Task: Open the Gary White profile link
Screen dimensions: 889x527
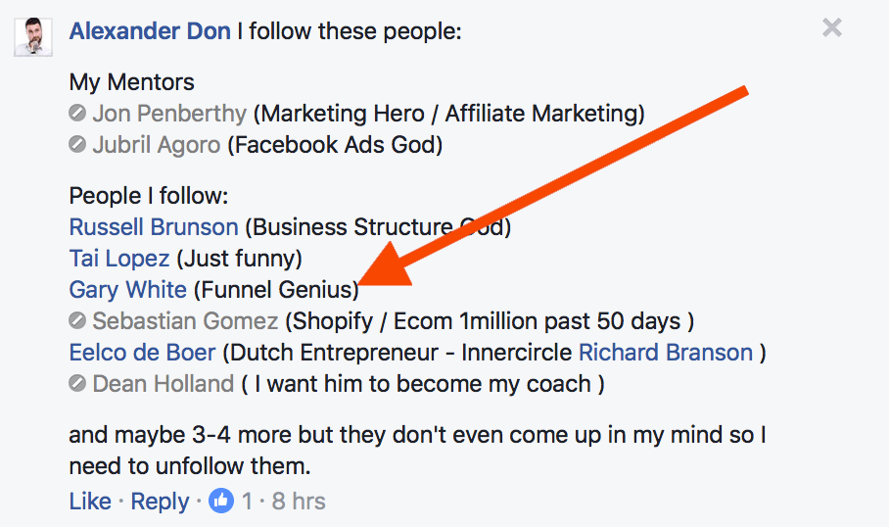Action: tap(127, 290)
